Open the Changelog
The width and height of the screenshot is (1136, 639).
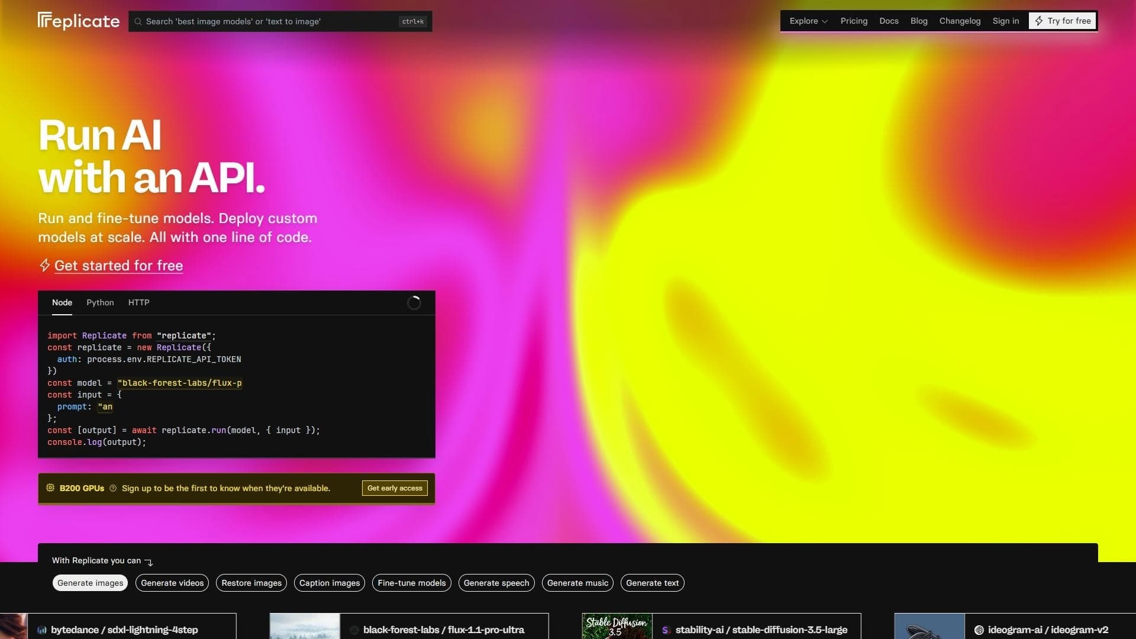pos(960,21)
